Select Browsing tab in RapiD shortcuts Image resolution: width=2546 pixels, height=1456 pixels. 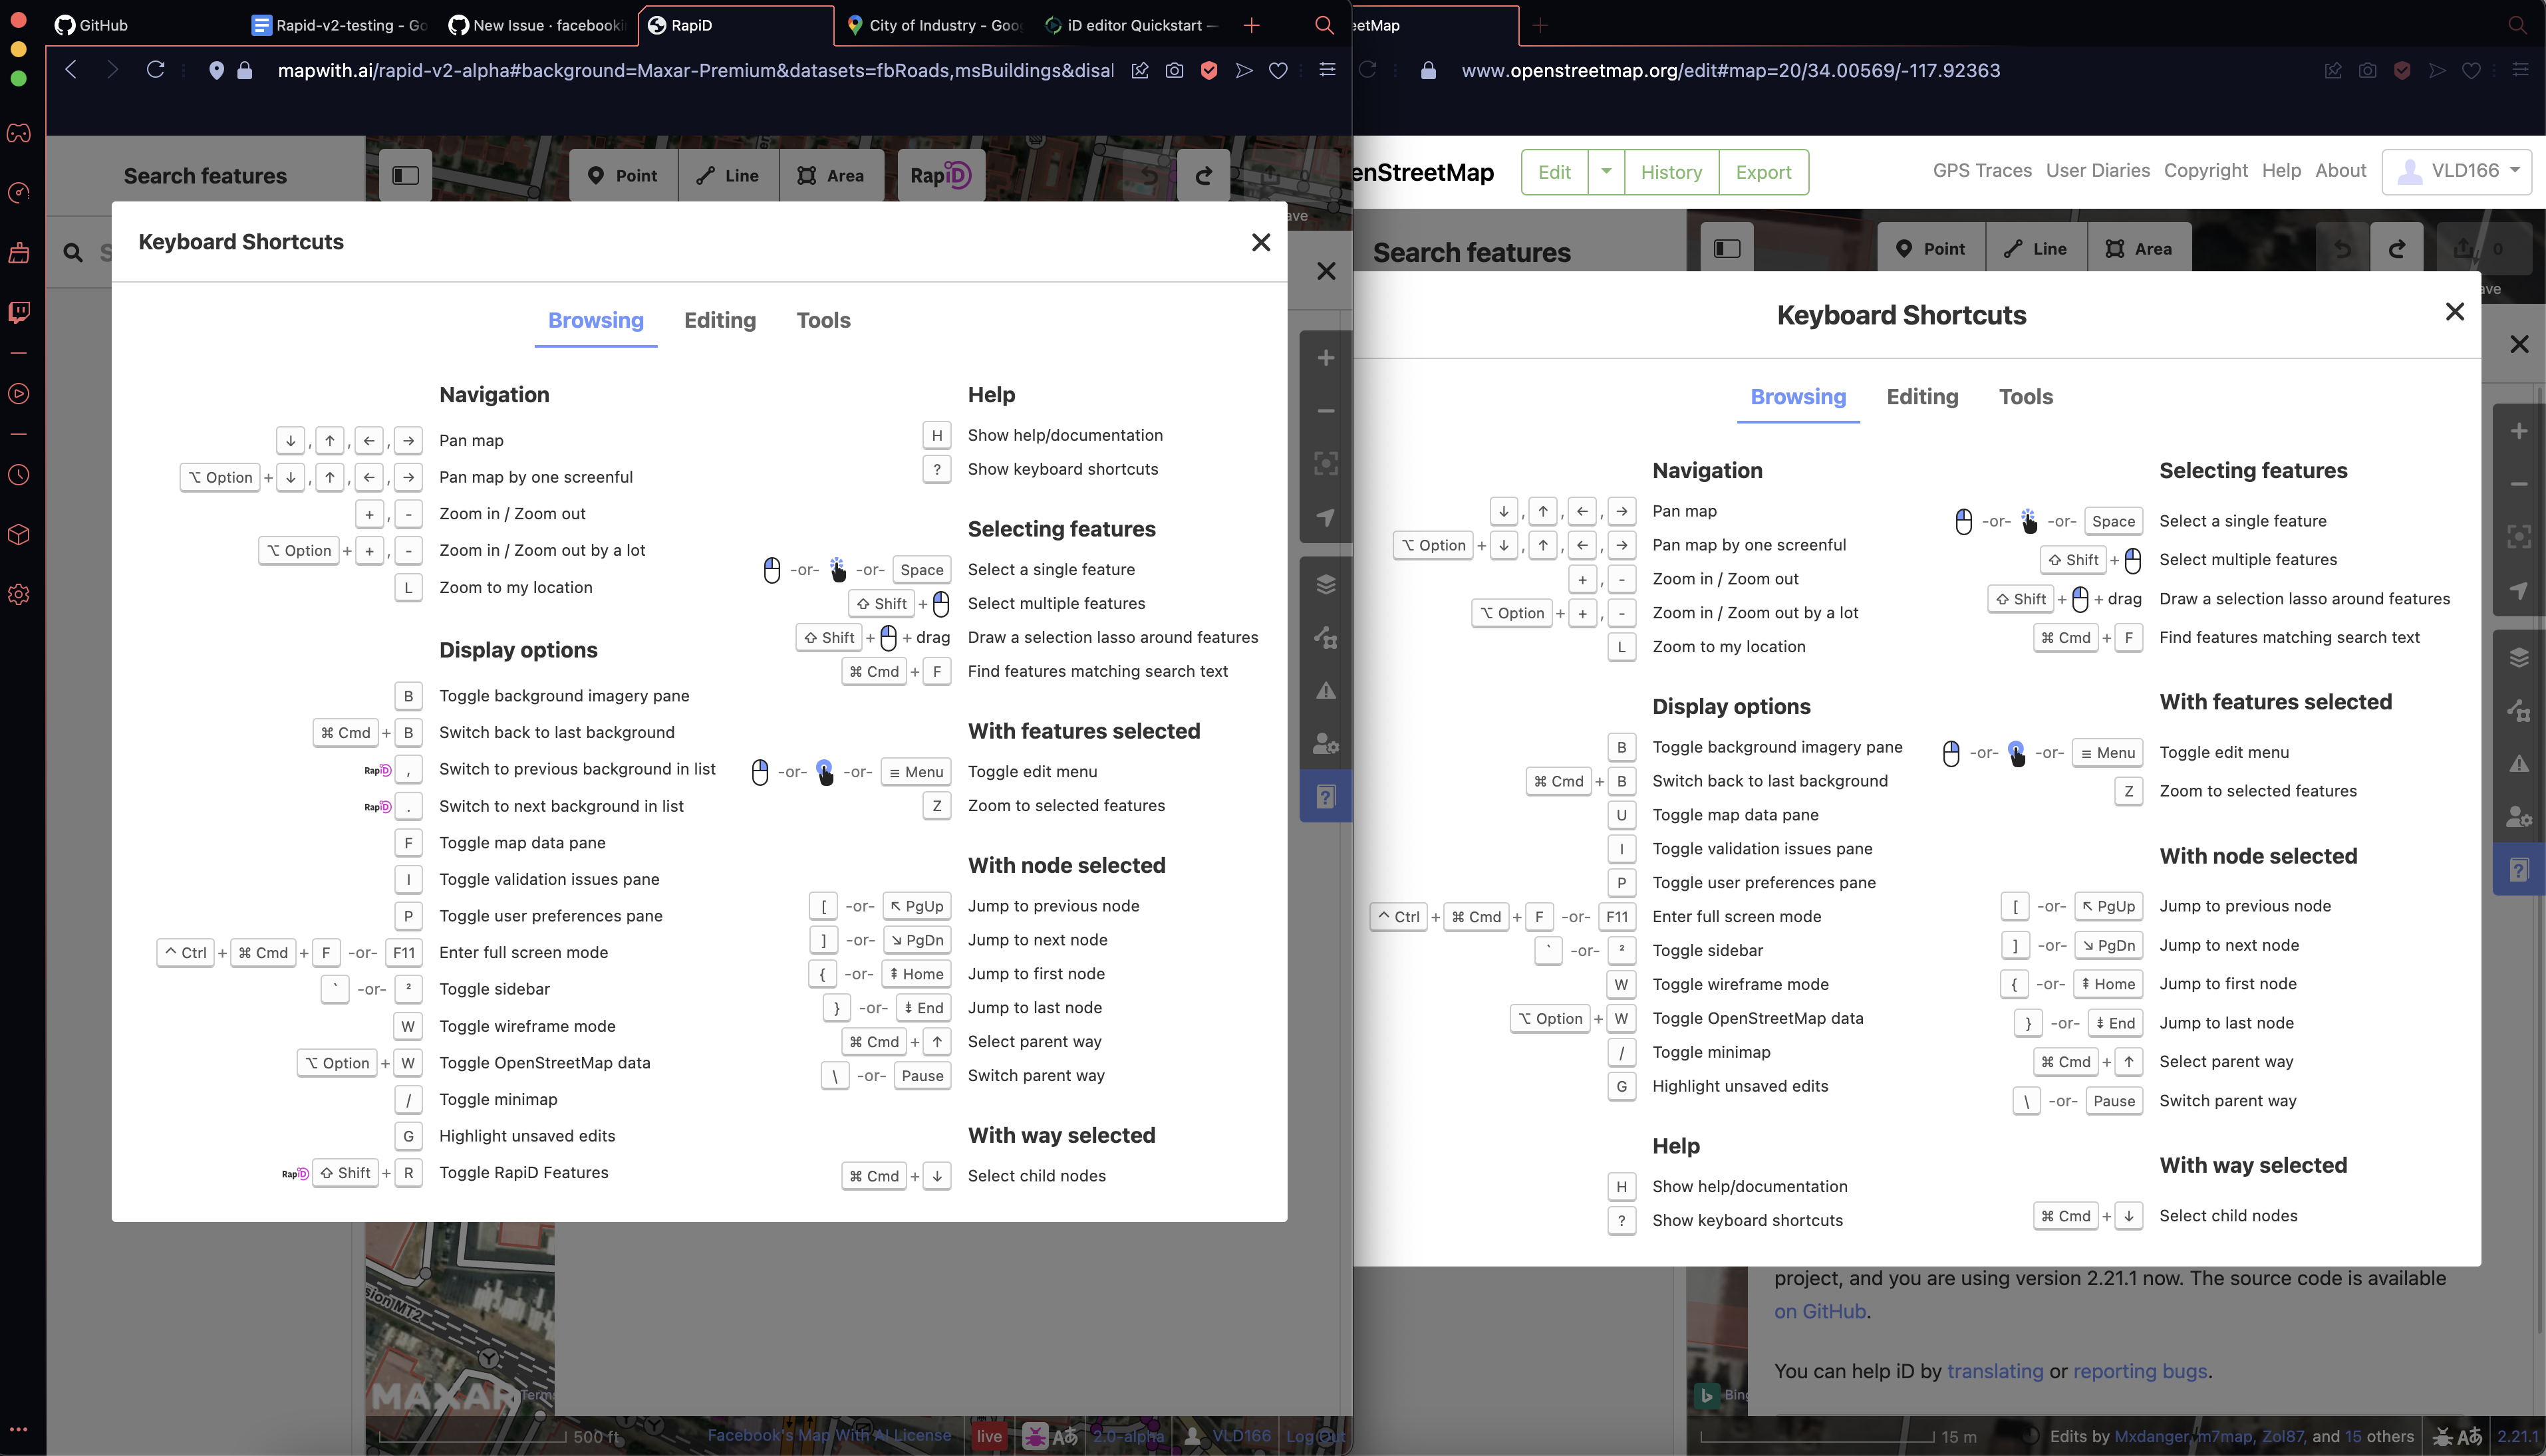coord(596,320)
